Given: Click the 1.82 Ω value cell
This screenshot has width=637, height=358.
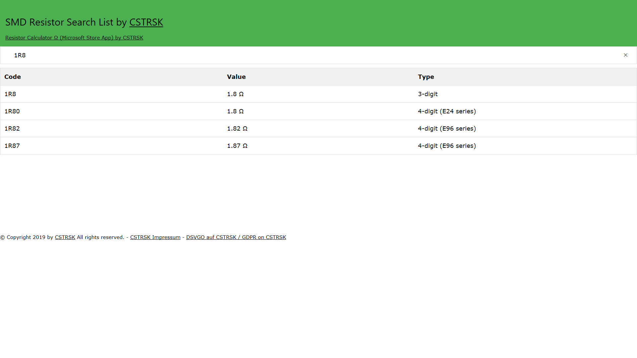Looking at the screenshot, I should coord(237,129).
